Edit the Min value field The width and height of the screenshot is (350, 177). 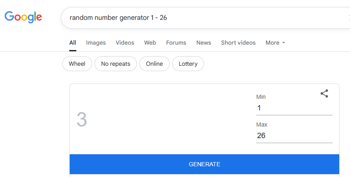pos(294,108)
